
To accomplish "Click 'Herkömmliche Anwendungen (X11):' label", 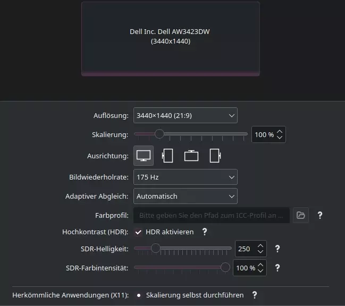I will coord(70,295).
